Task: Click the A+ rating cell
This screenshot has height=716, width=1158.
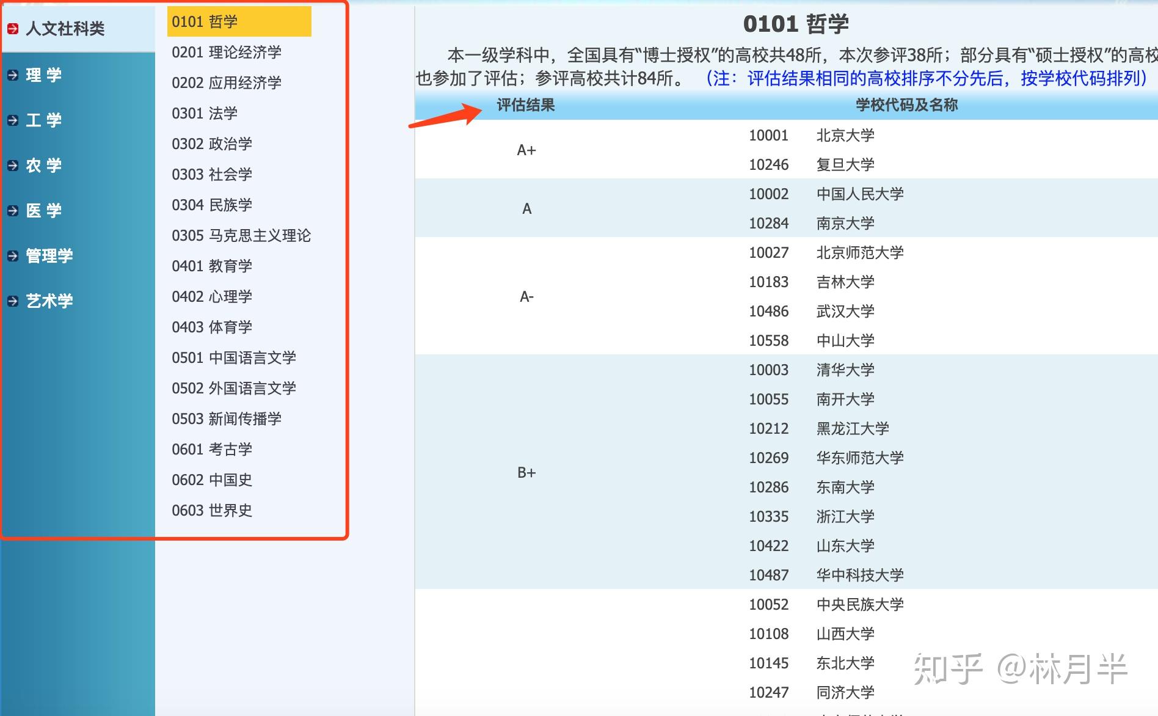Action: (526, 150)
